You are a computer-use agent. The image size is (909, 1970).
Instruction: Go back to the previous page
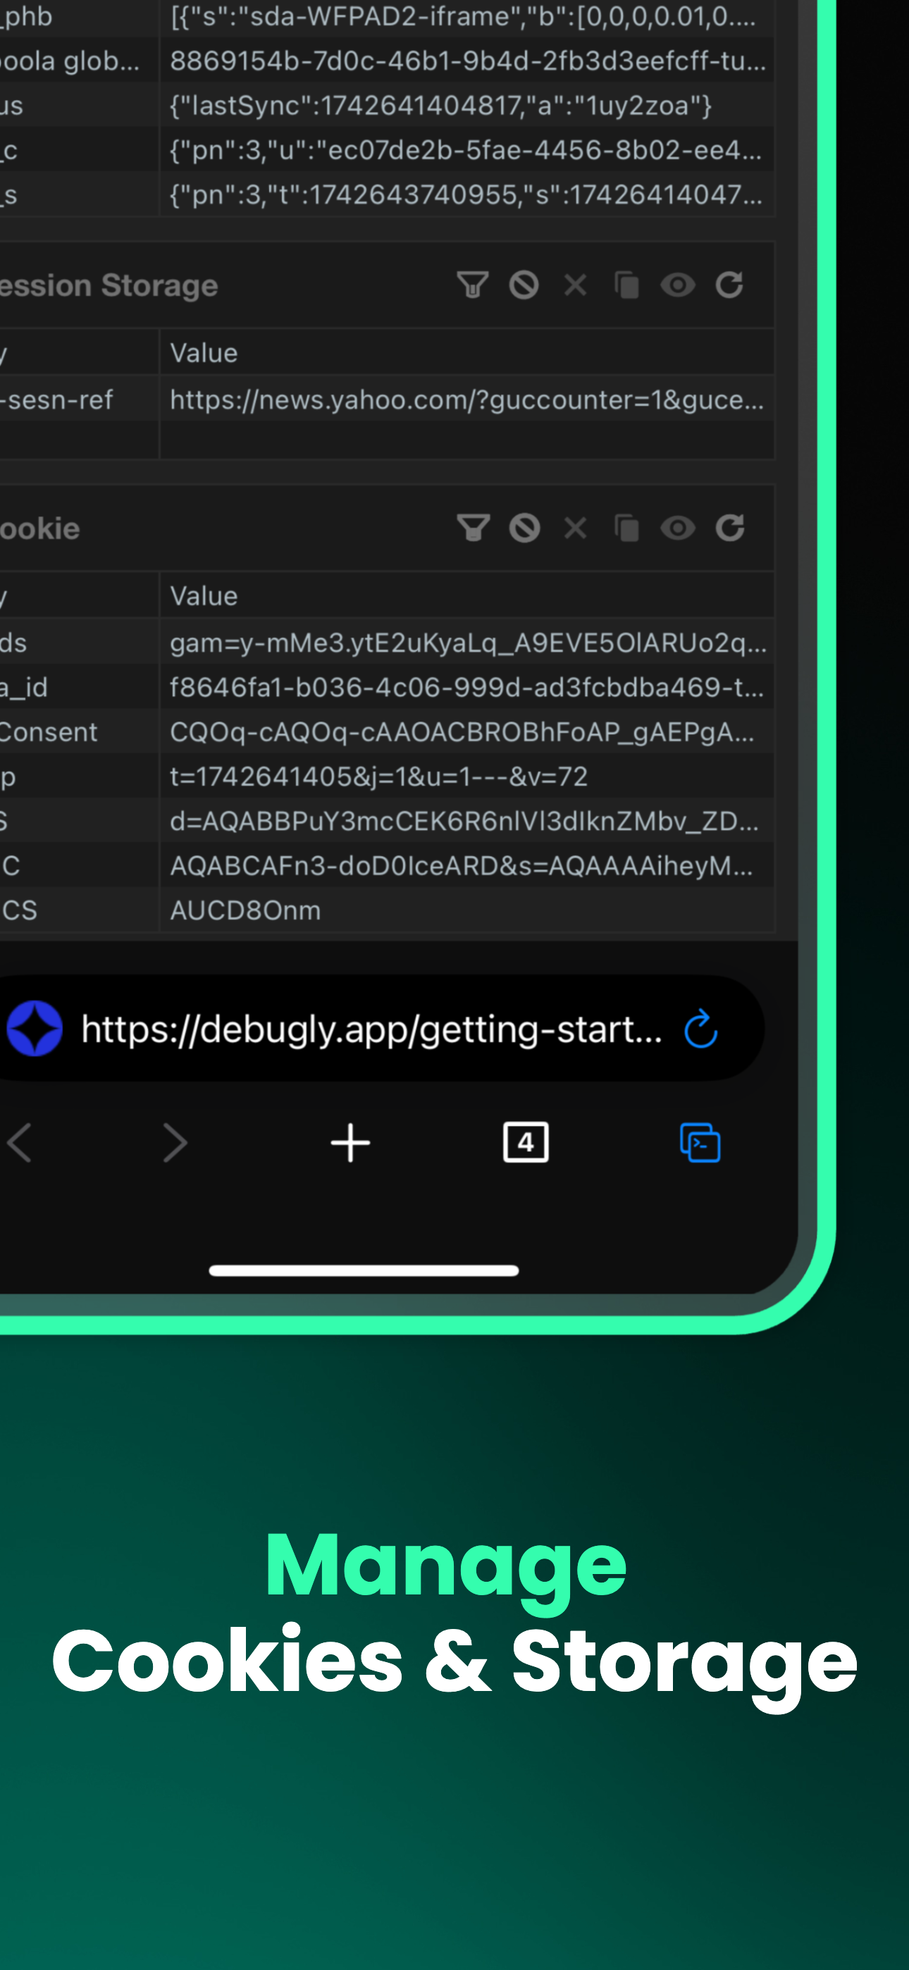[20, 1143]
